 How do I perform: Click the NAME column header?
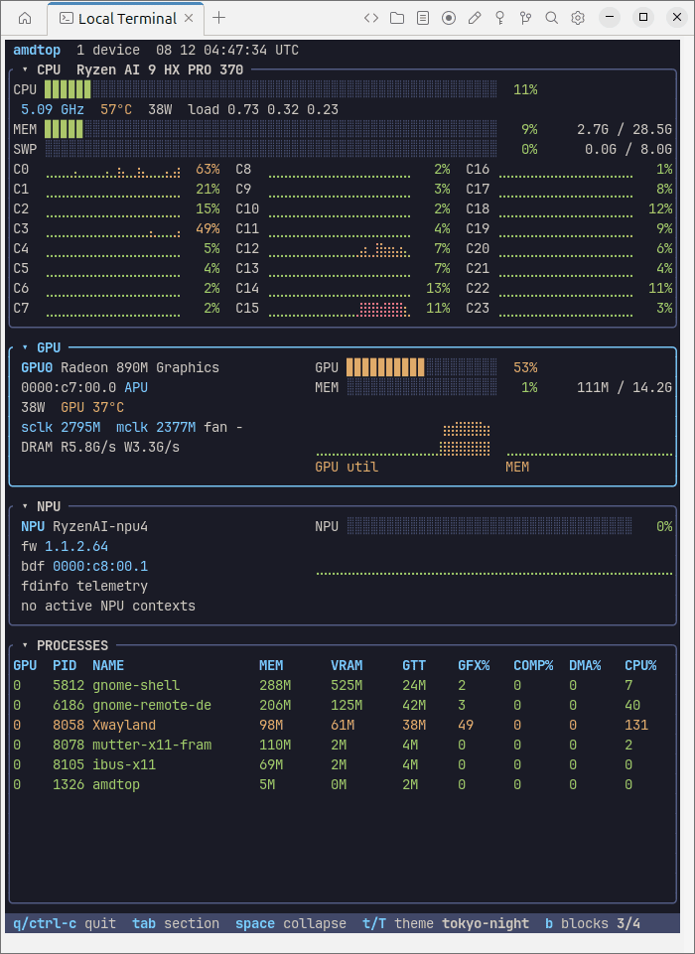[x=108, y=665]
